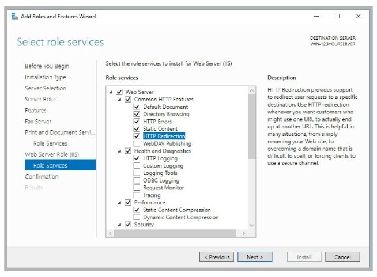Select the HTTP Redirection tree item
Screen dimensions: 377x277
pyautogui.click(x=164, y=136)
